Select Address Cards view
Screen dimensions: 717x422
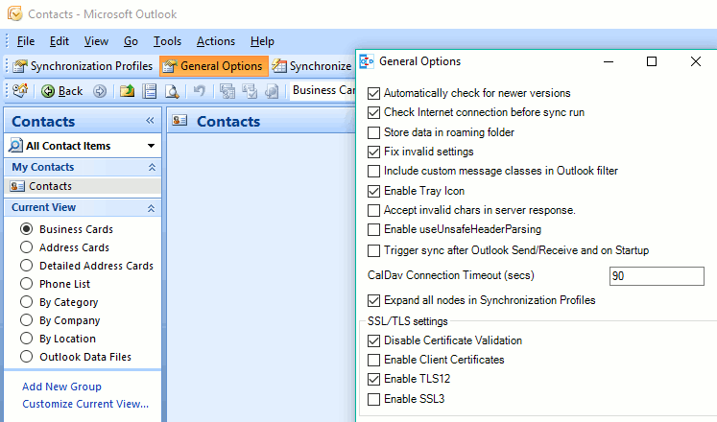point(27,247)
